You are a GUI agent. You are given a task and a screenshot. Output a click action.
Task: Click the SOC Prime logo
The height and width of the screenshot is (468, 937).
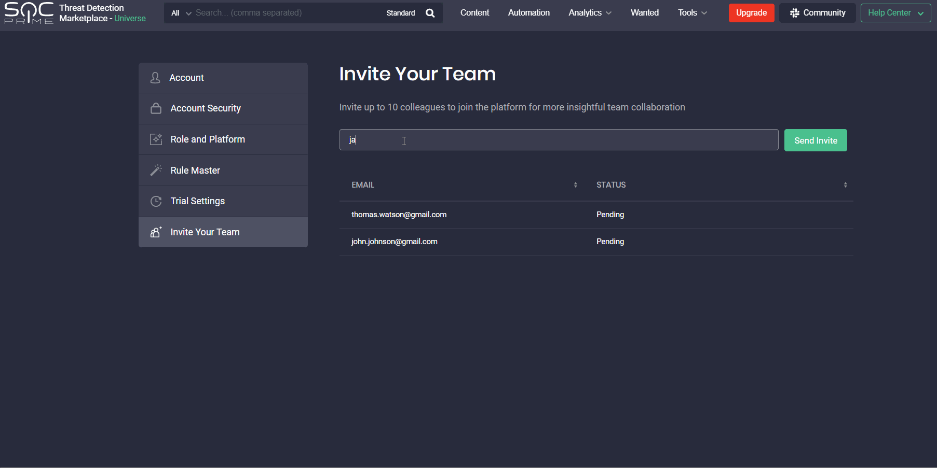[29, 13]
